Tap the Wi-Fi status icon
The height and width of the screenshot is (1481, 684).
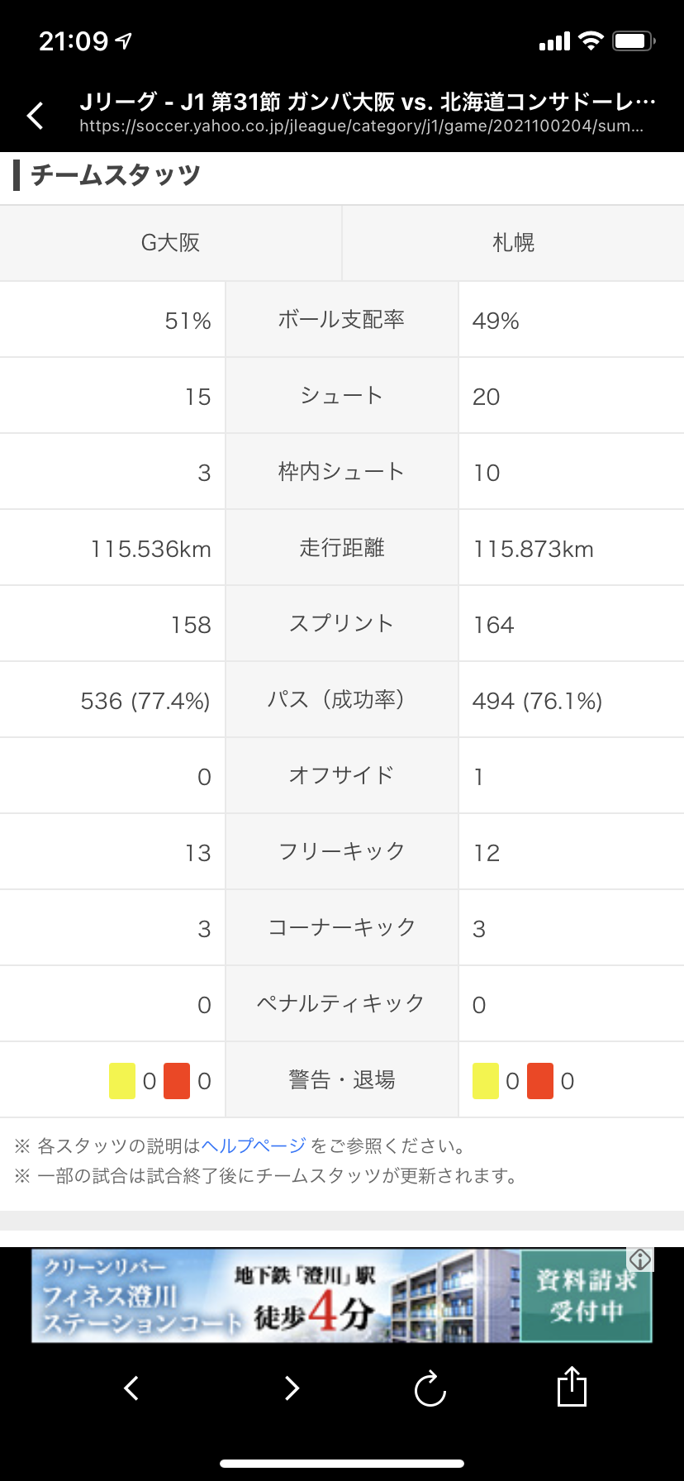[591, 40]
